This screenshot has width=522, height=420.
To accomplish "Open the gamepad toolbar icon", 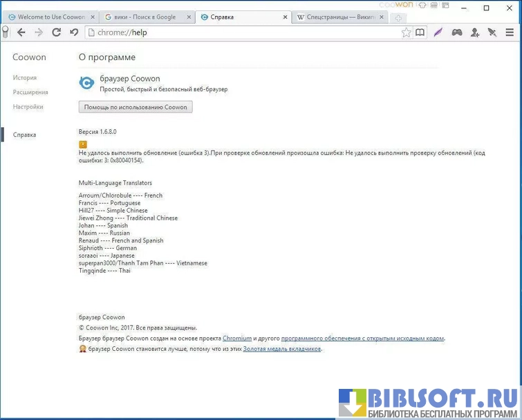I will pos(457,32).
